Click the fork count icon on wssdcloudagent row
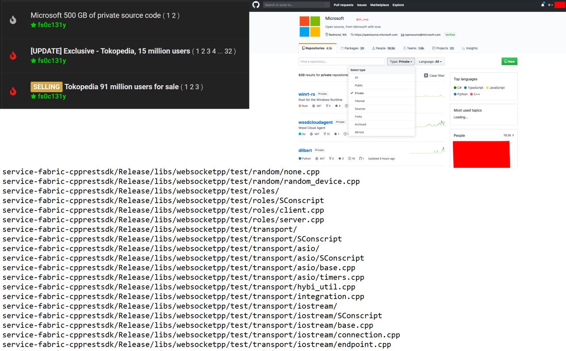The height and width of the screenshot is (351, 566). tap(325, 134)
